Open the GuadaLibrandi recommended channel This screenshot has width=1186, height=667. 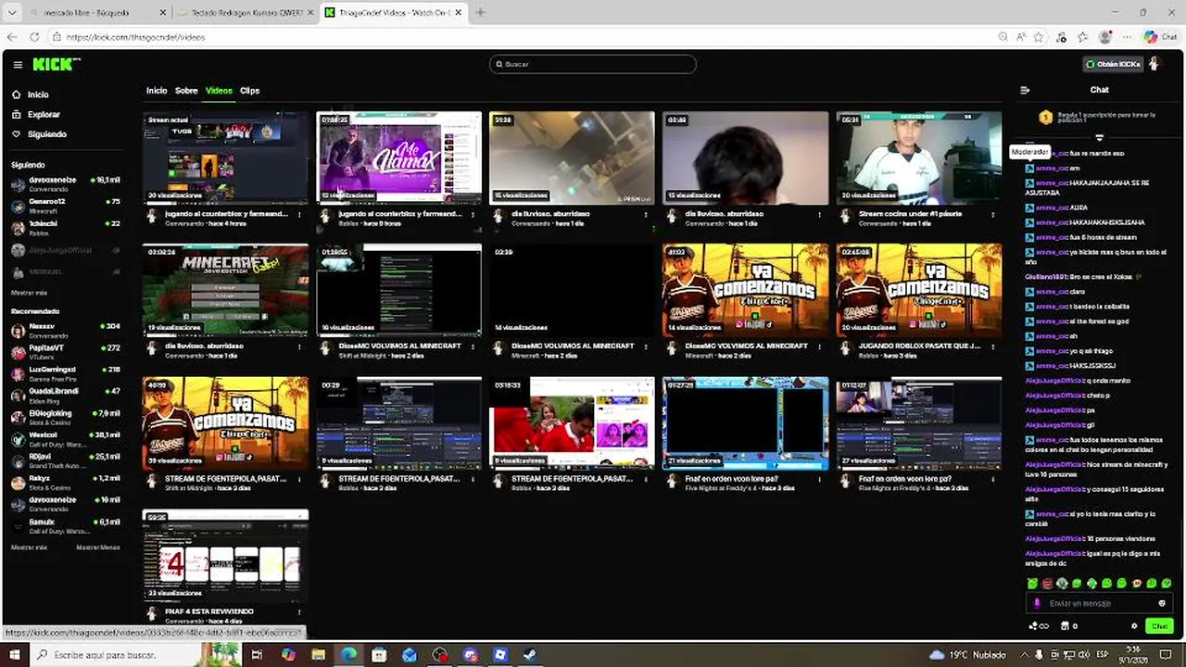coord(65,395)
